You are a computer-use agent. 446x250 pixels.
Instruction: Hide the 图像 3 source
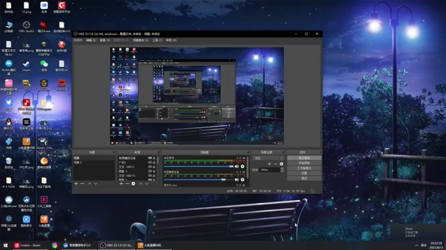150,171
